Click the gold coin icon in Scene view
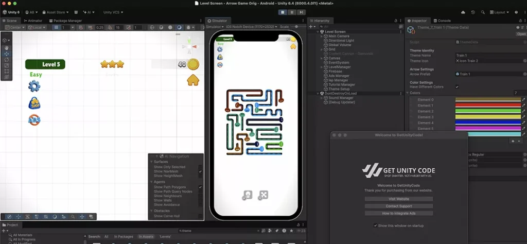The image size is (527, 244). pos(194,64)
